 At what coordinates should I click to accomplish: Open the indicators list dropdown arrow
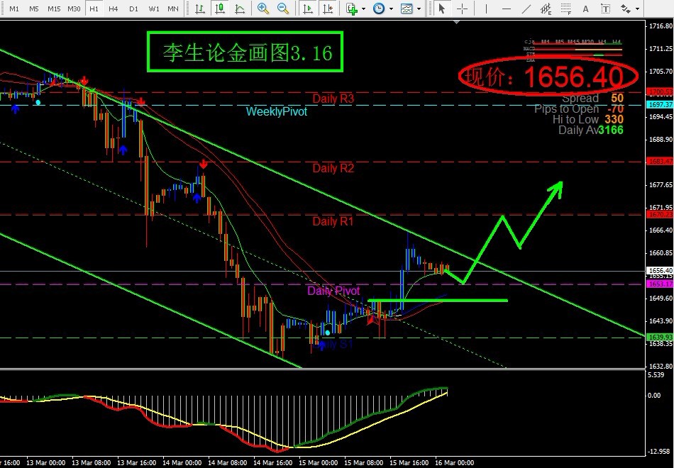tap(363, 9)
